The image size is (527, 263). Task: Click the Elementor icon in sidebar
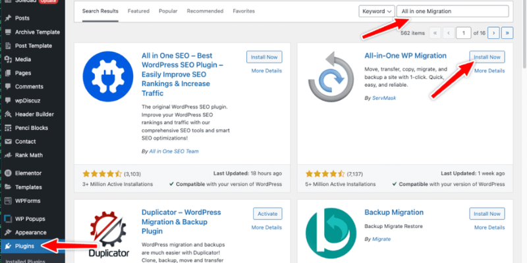pos(9,174)
